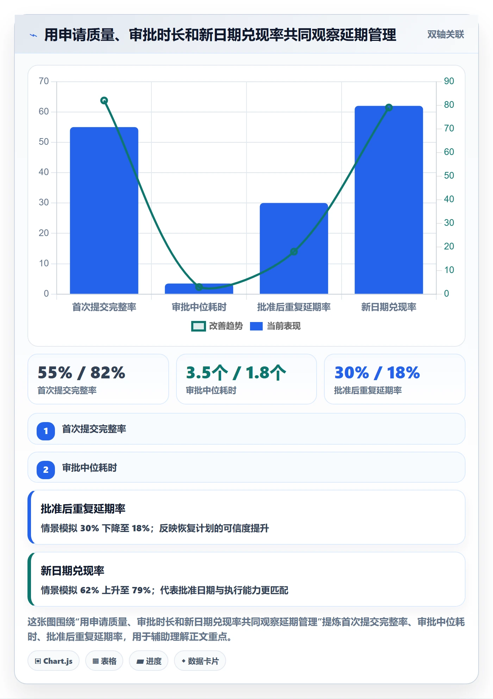Click the 数据卡片 tag
The height and width of the screenshot is (699, 493).
(200, 661)
